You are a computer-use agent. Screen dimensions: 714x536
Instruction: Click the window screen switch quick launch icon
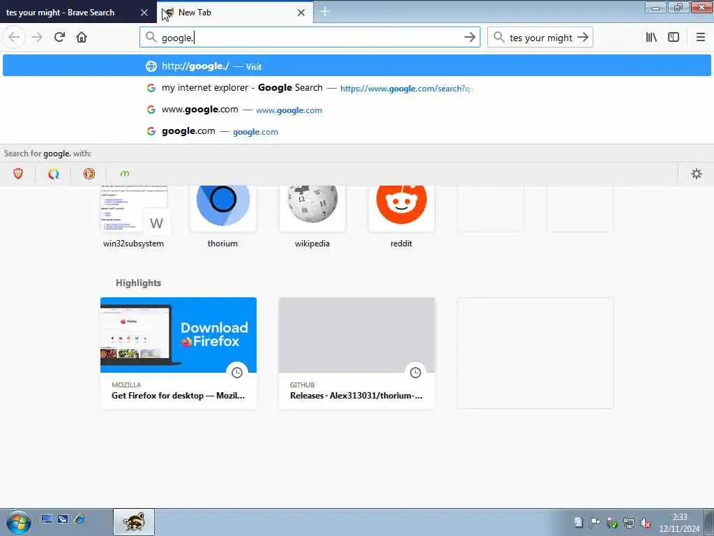[x=62, y=519]
